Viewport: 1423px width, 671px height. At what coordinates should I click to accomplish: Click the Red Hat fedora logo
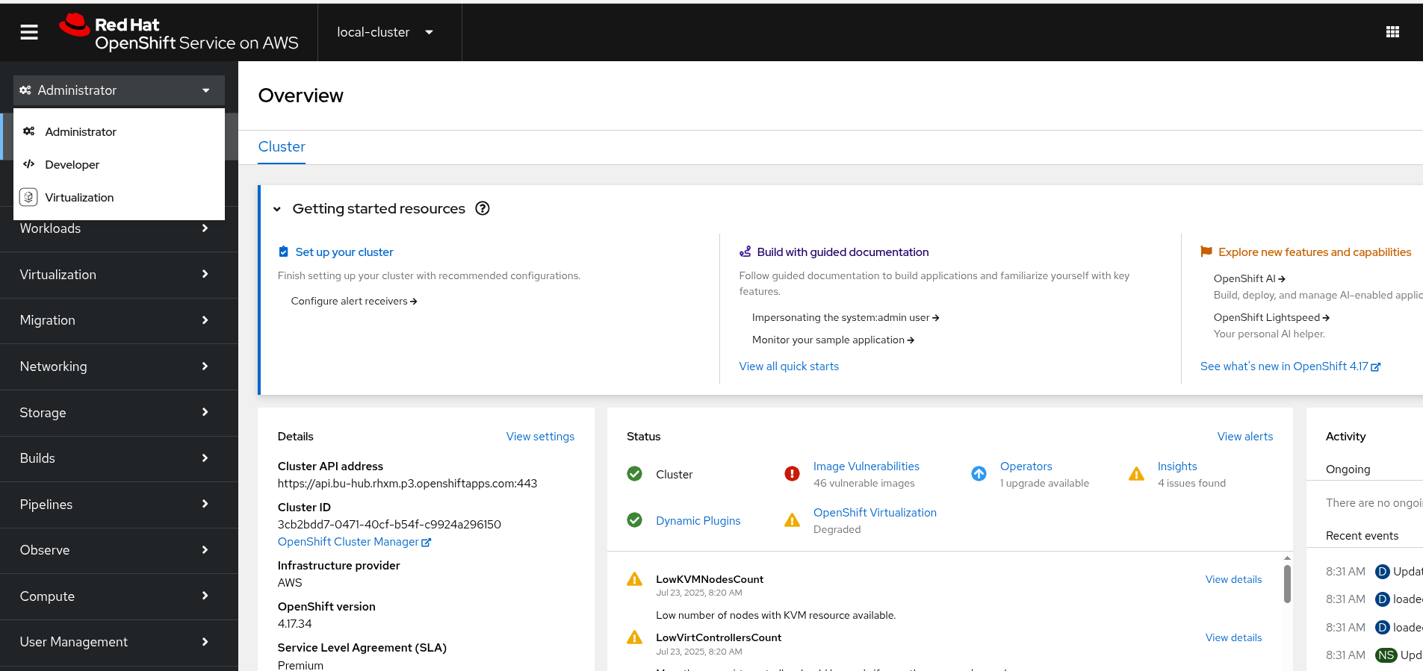75,25
